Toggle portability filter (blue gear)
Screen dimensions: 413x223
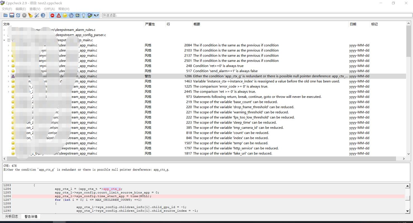(71, 15)
